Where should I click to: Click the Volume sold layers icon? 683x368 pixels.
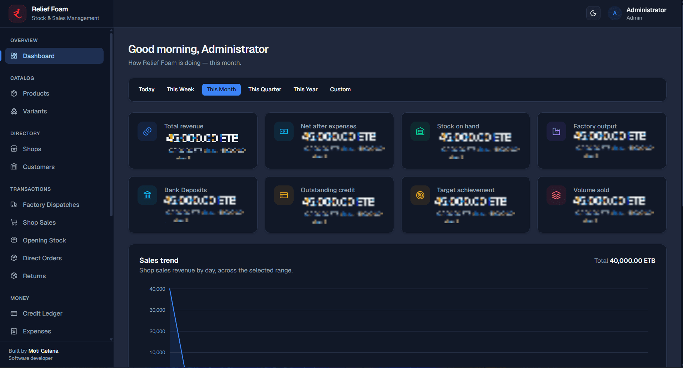coord(557,195)
